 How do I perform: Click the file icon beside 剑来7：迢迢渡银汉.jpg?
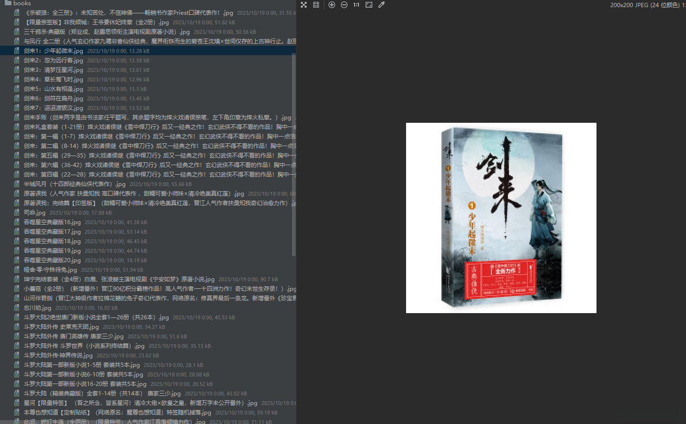[17, 108]
